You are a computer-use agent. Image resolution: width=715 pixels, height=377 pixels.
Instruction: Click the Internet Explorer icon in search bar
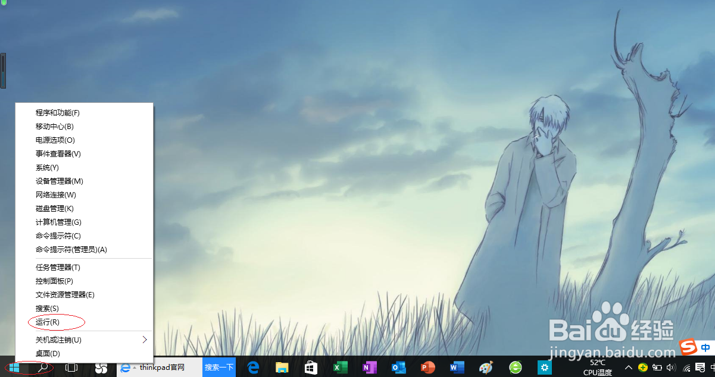point(126,368)
